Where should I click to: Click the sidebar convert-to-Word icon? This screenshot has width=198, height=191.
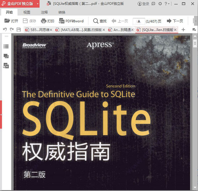coord(6,66)
